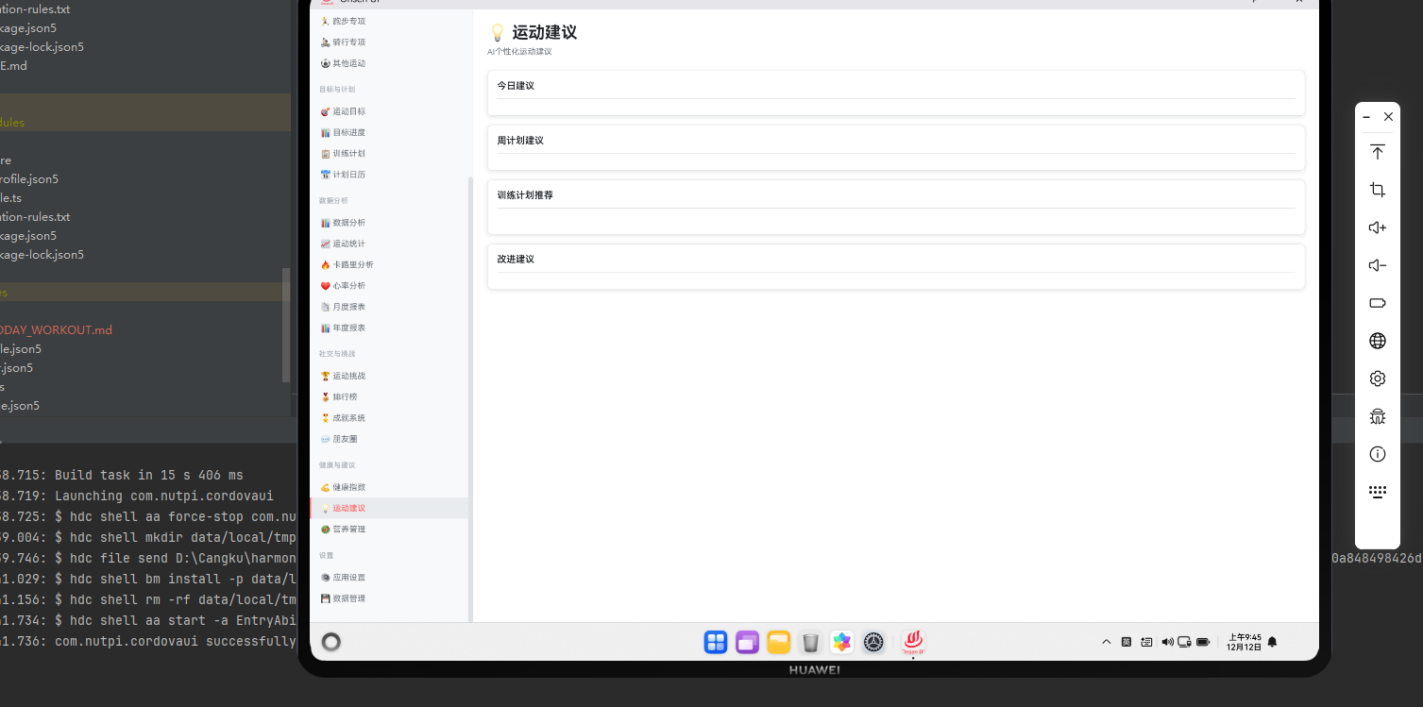The height and width of the screenshot is (707, 1423).
Task: Open 应用设置 settings page
Action: point(389,577)
